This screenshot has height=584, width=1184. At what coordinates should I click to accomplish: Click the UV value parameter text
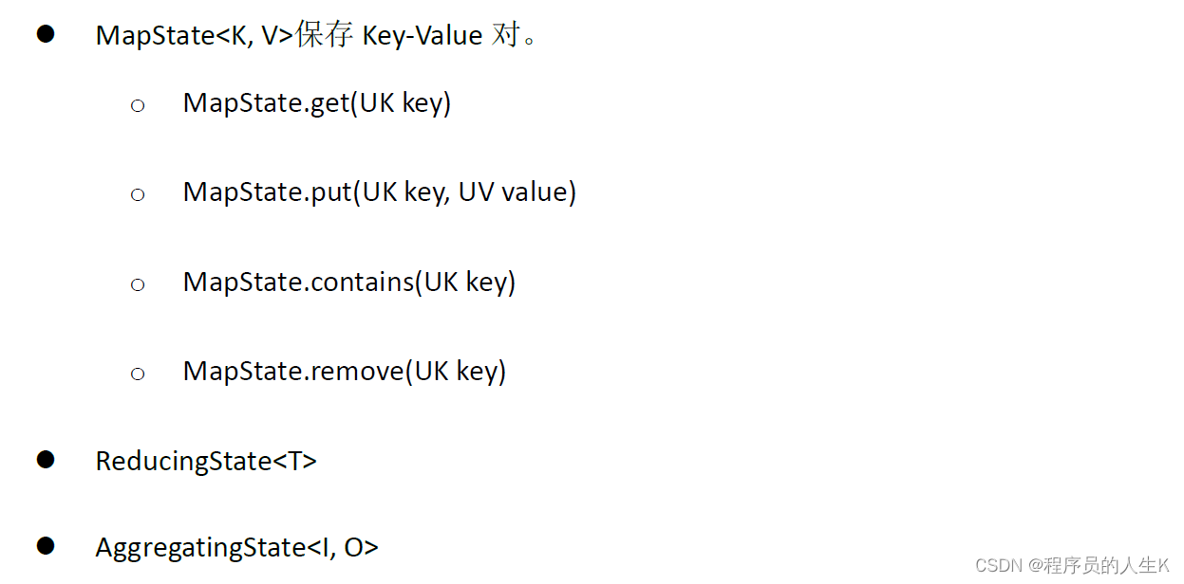(x=517, y=192)
